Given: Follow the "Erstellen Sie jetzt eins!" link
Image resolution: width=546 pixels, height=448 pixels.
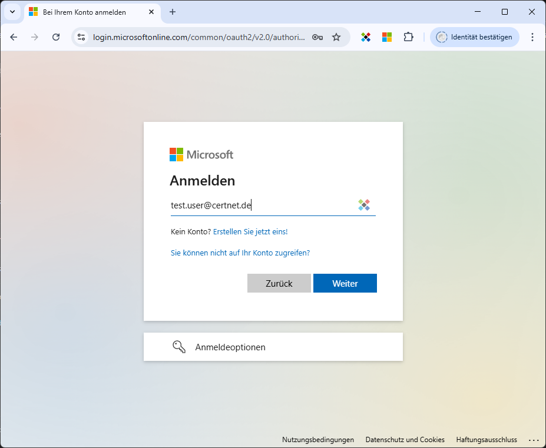Looking at the screenshot, I should 250,232.
